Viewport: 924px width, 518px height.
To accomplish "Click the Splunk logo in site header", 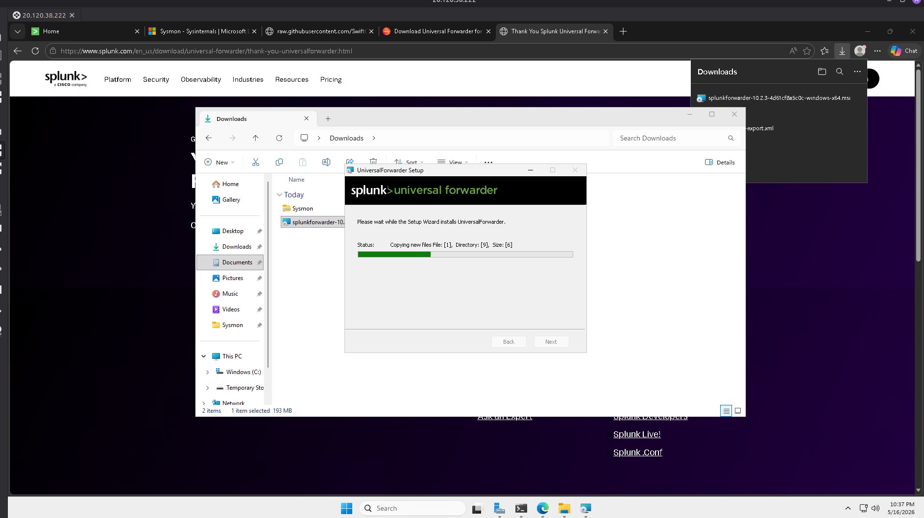I will [66, 78].
